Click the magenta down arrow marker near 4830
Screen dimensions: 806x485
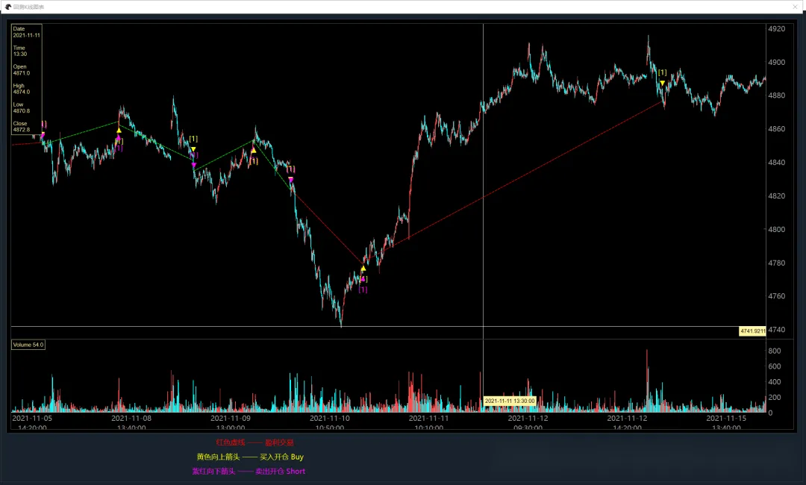(x=291, y=179)
